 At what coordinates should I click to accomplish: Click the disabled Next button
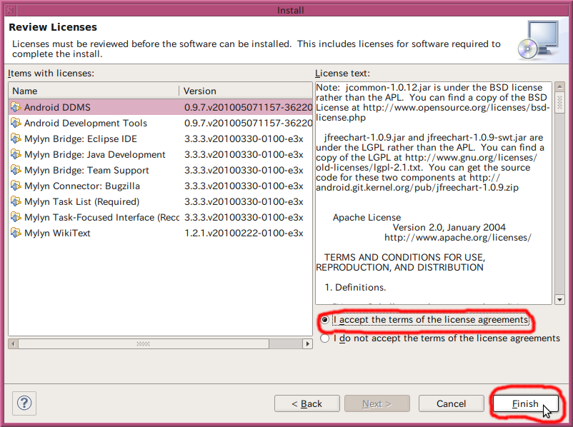(x=377, y=403)
